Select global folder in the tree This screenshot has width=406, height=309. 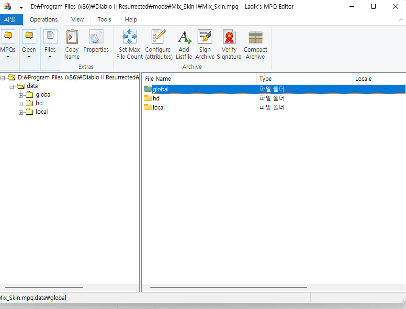(x=44, y=95)
